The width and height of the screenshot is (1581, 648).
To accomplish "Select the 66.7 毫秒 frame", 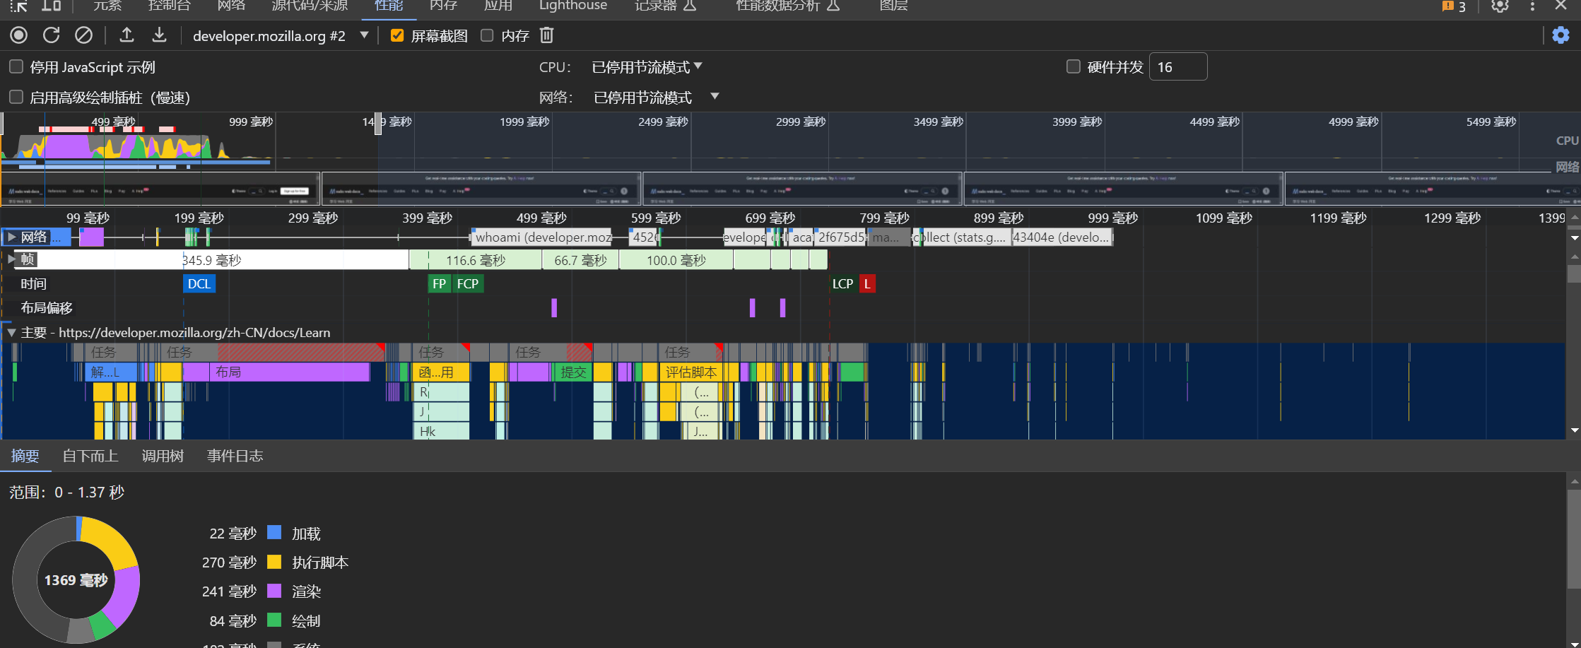I will tap(580, 259).
